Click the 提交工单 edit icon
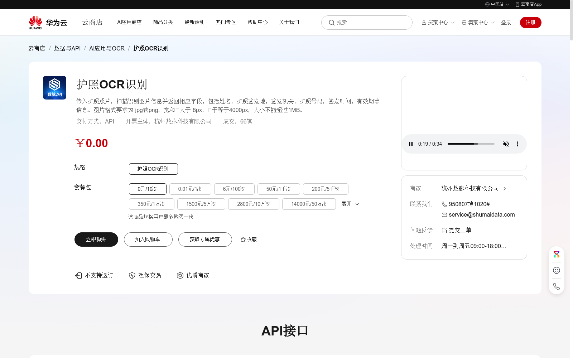Image resolution: width=573 pixels, height=358 pixels. [444, 231]
